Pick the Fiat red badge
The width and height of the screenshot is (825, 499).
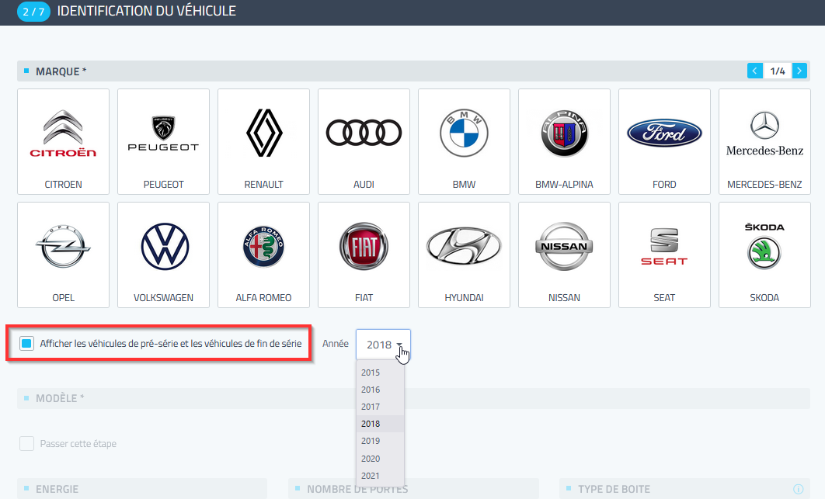(364, 247)
